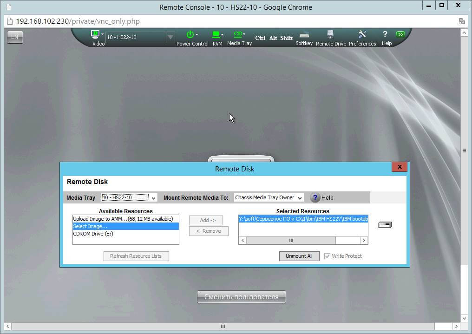Open the Remote Drive icon
Viewport: 472px width, 334px height.
(x=330, y=34)
